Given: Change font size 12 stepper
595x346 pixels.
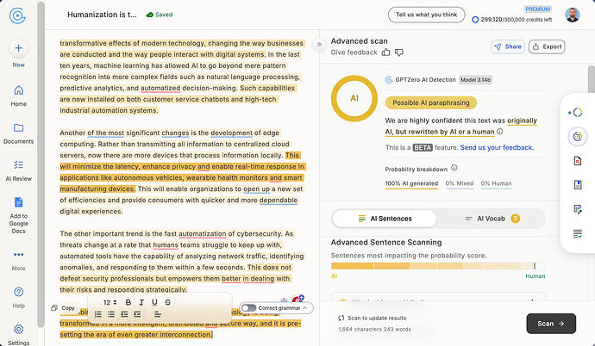Looking at the screenshot, I should click(110, 302).
